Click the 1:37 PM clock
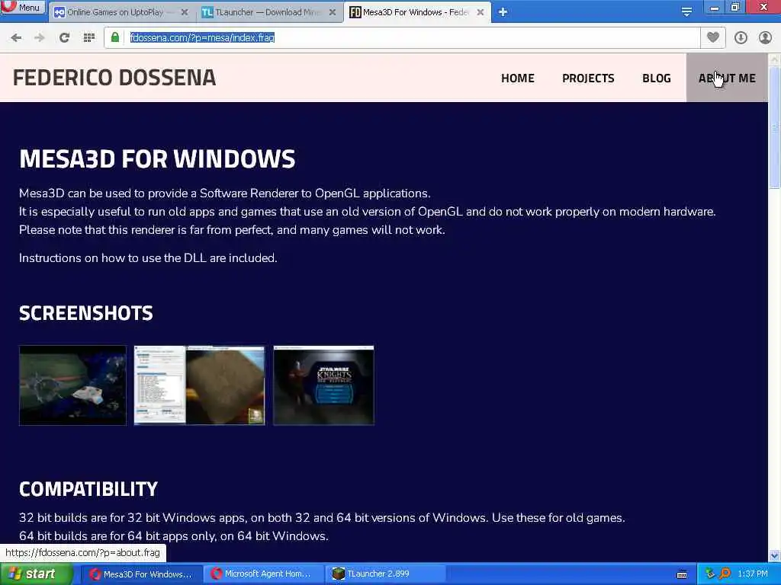This screenshot has width=781, height=585. 753,574
